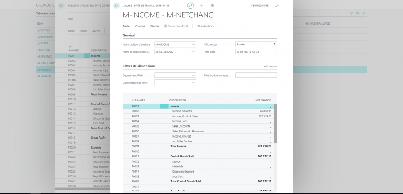
Task: Open lookup for Nom tableau d'analyse field
Action: 193,44
